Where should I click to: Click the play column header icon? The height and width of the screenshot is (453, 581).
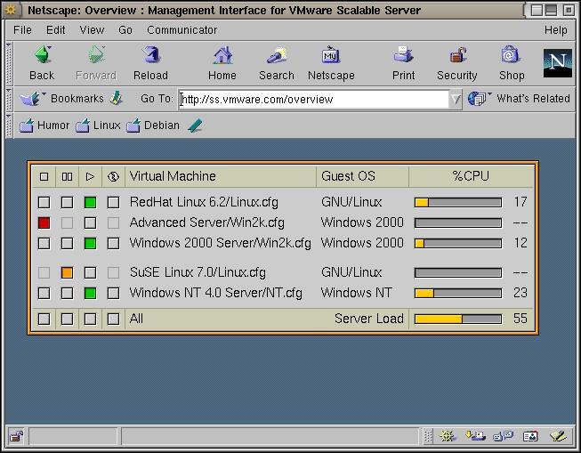(x=90, y=176)
